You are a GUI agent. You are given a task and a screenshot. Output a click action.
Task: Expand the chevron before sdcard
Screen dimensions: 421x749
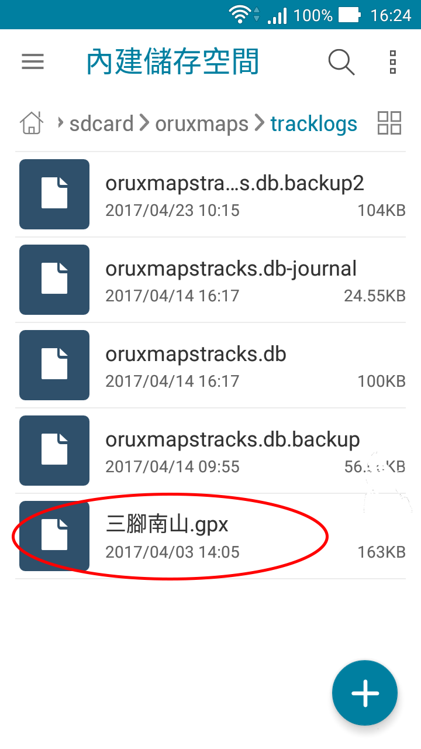point(60,123)
